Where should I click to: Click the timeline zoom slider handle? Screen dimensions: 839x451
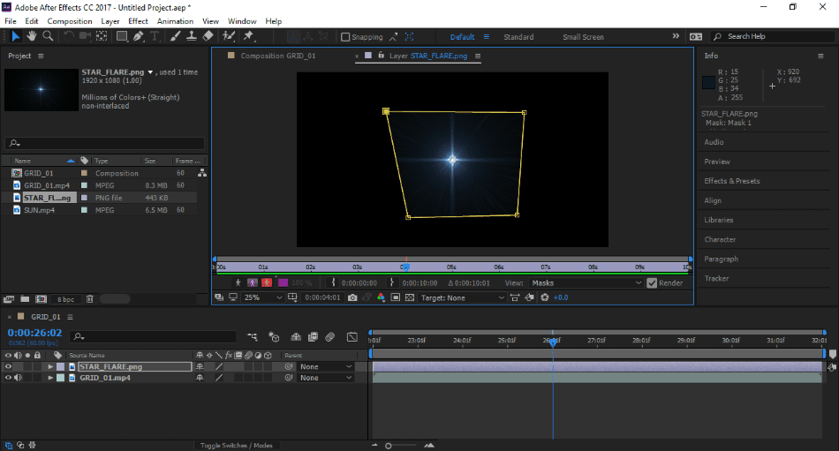coord(389,446)
